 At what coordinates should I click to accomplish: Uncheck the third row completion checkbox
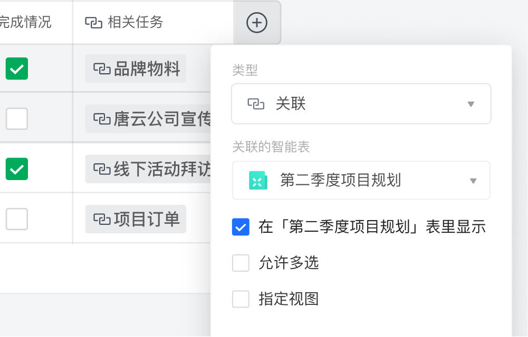point(17,169)
